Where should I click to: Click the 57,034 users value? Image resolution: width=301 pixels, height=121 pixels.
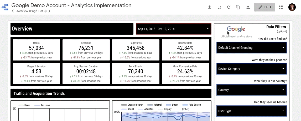pos(37,48)
